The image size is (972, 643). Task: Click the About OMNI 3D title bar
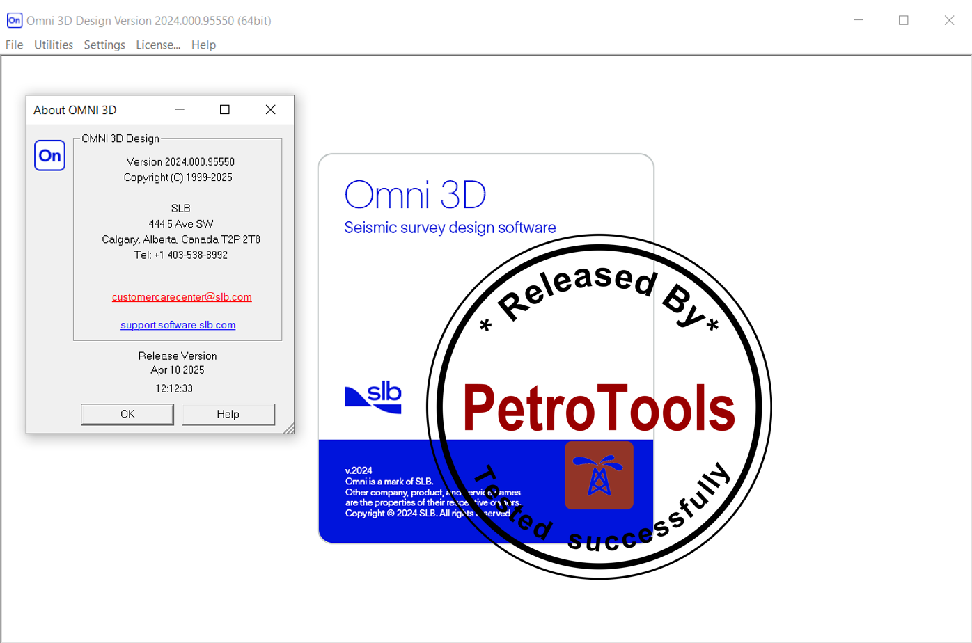[97, 110]
